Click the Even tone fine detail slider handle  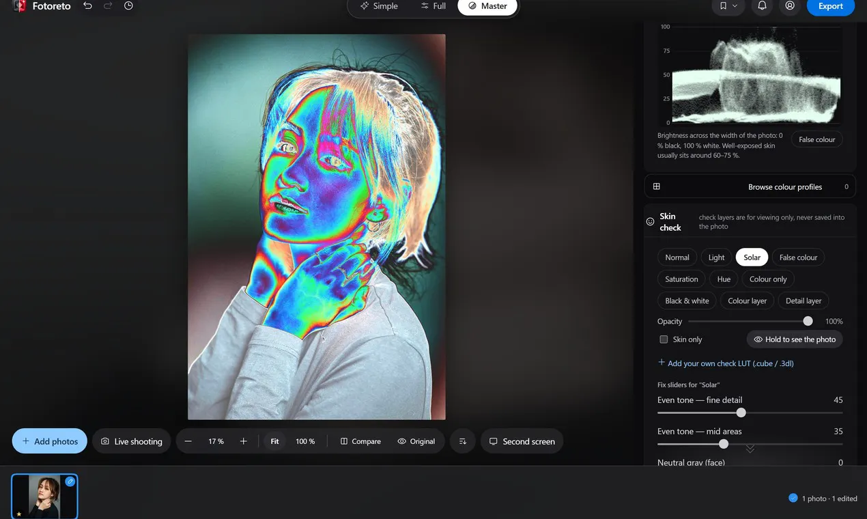[741, 412]
